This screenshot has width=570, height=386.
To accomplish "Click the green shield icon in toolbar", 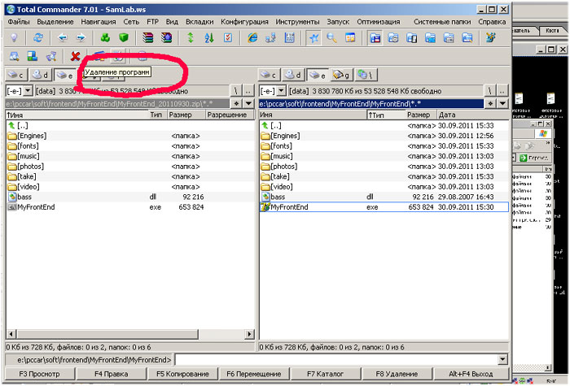I will point(123,37).
